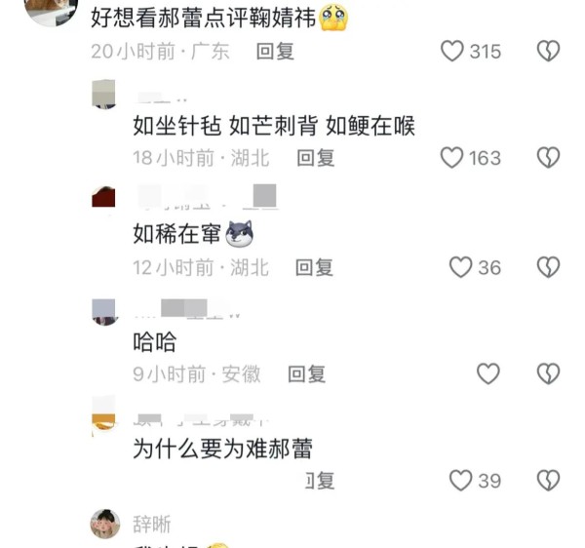Like the 哈哈 comment from 安徽
The width and height of the screenshot is (585, 548).
click(x=488, y=373)
